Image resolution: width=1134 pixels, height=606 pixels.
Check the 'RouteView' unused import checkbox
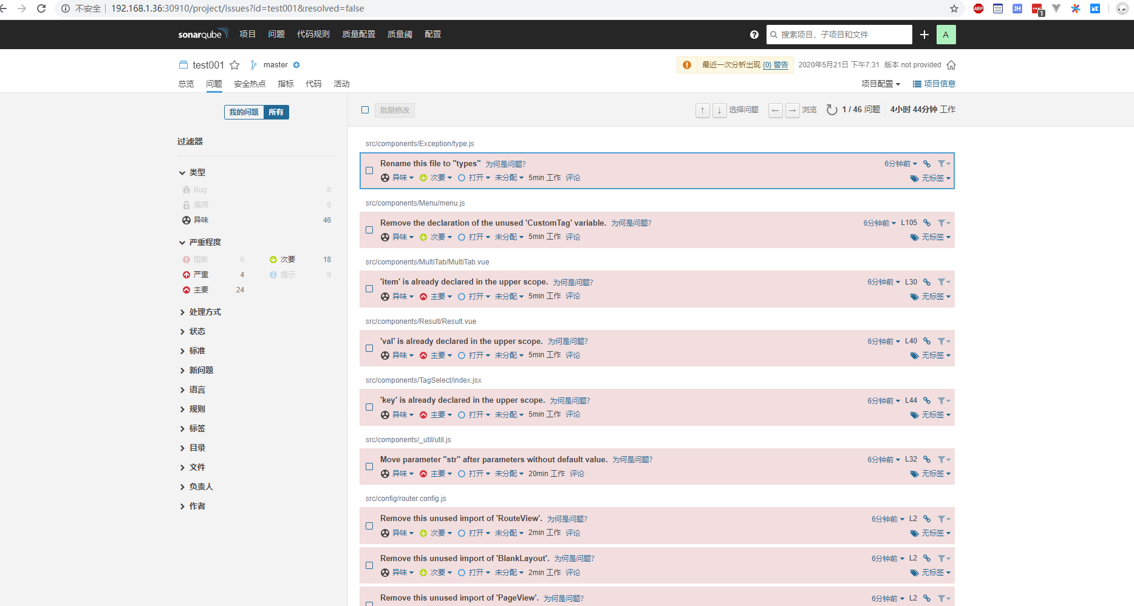pos(369,526)
